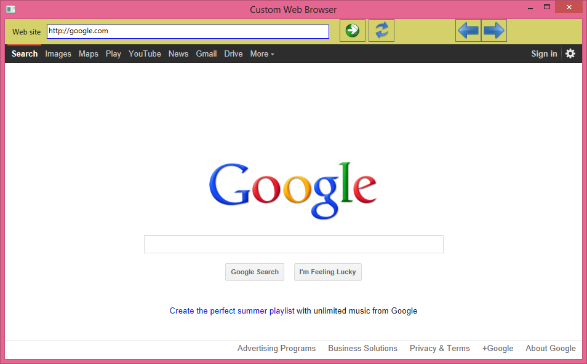This screenshot has height=364, width=587.
Task: Click the Advertising Programs footer link
Action: (x=276, y=349)
